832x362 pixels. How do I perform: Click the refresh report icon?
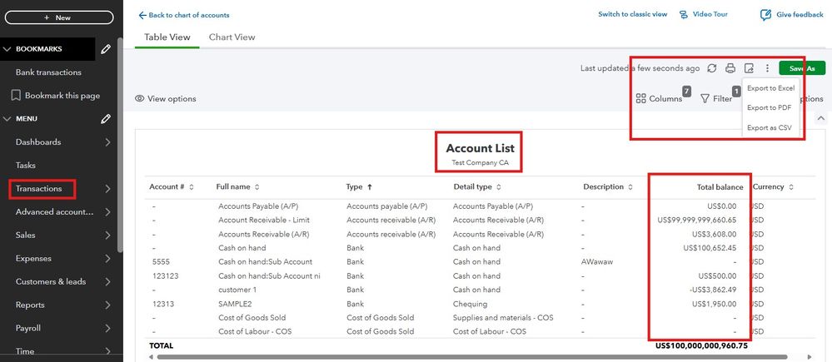click(711, 68)
